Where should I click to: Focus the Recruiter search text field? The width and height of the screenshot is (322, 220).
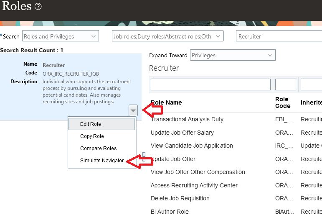279,36
